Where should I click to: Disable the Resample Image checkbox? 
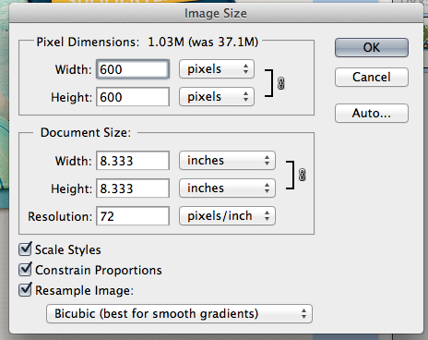[25, 290]
